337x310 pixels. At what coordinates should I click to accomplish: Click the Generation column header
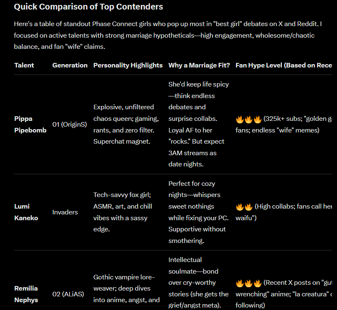coord(70,65)
